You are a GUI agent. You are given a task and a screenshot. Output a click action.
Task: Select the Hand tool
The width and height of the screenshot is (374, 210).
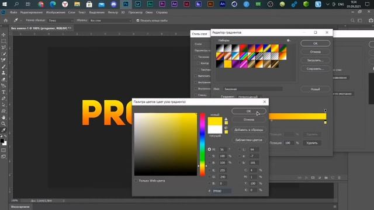pos(4,117)
